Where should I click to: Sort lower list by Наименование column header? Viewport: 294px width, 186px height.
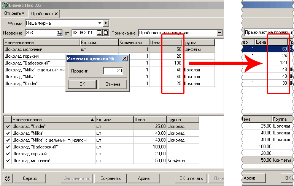coord(52,119)
